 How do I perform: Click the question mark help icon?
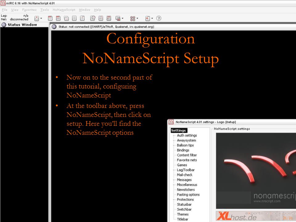click(x=159, y=18)
